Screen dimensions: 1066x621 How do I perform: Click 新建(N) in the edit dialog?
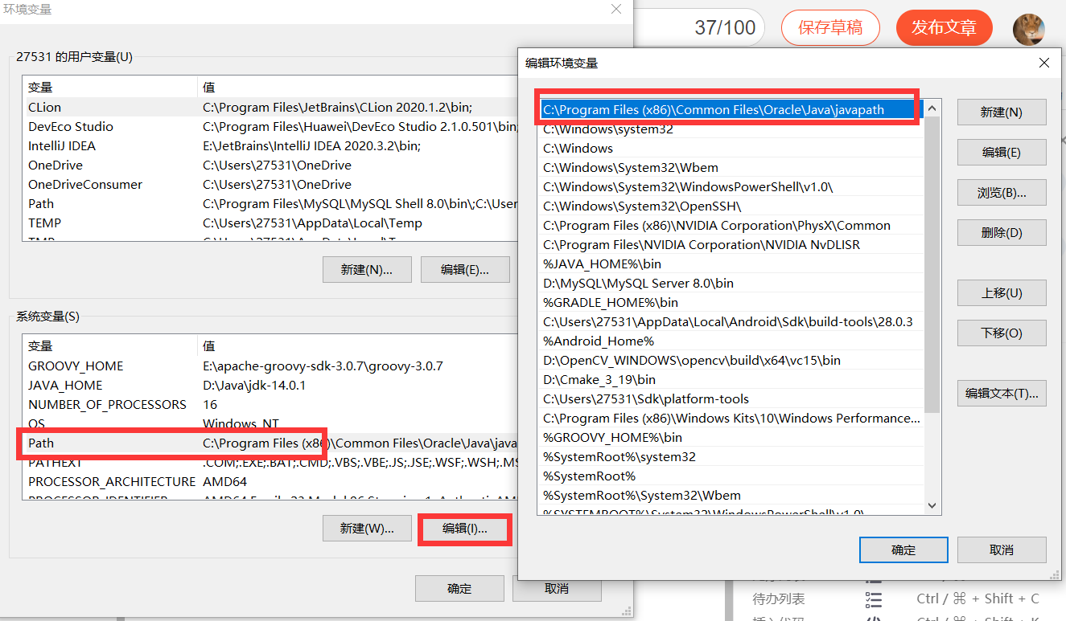[1001, 112]
